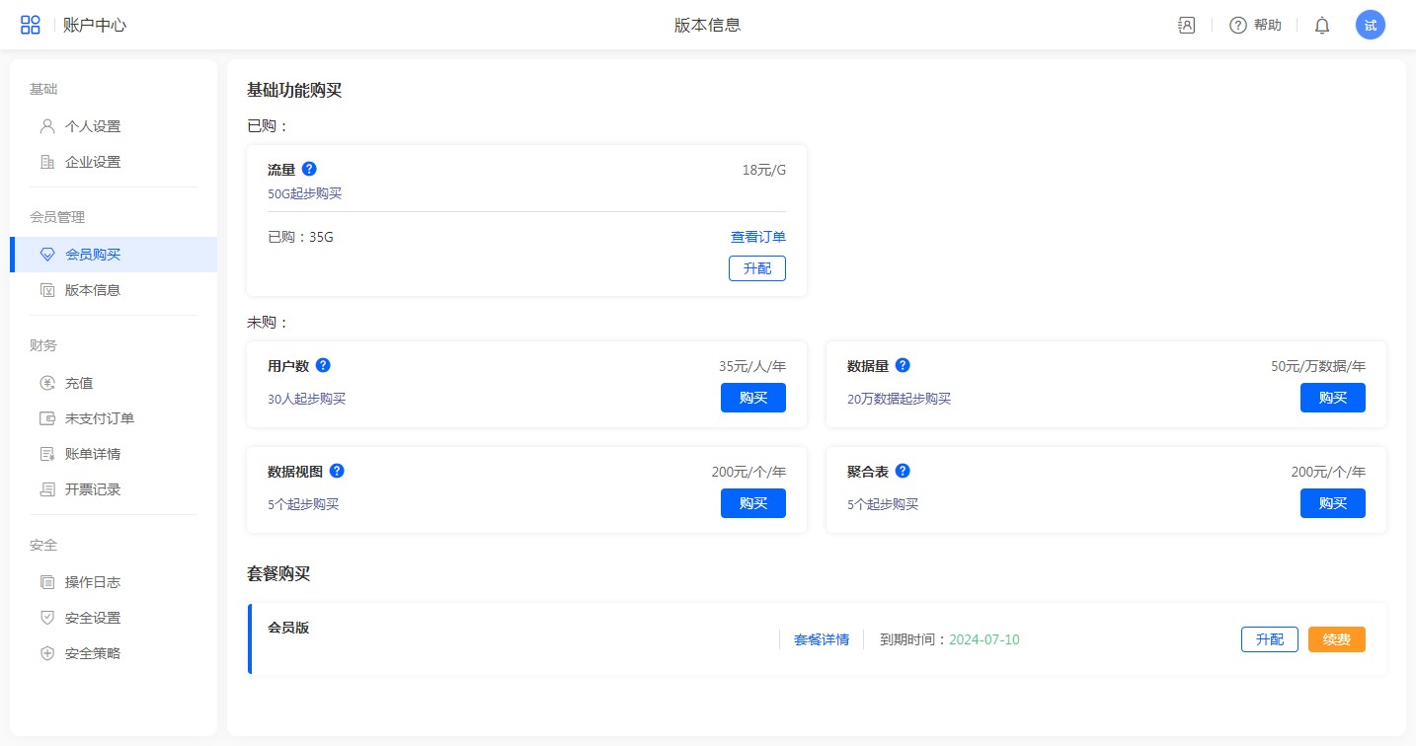The height and width of the screenshot is (746, 1416).
Task: Click the help icon next to 流量
Action: (309, 169)
